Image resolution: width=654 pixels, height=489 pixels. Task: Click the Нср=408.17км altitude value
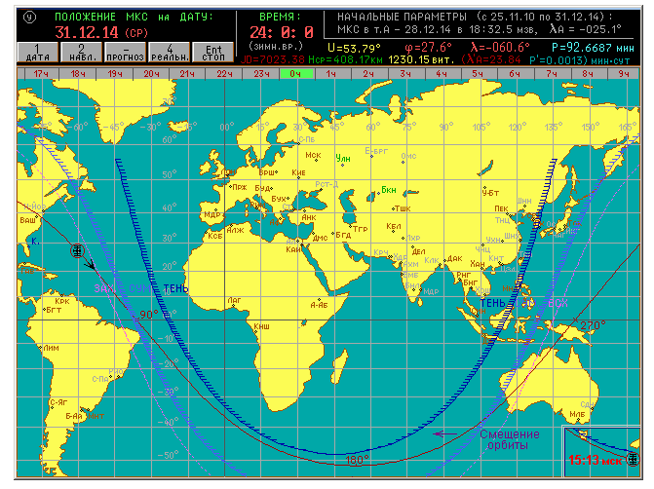pos(345,60)
